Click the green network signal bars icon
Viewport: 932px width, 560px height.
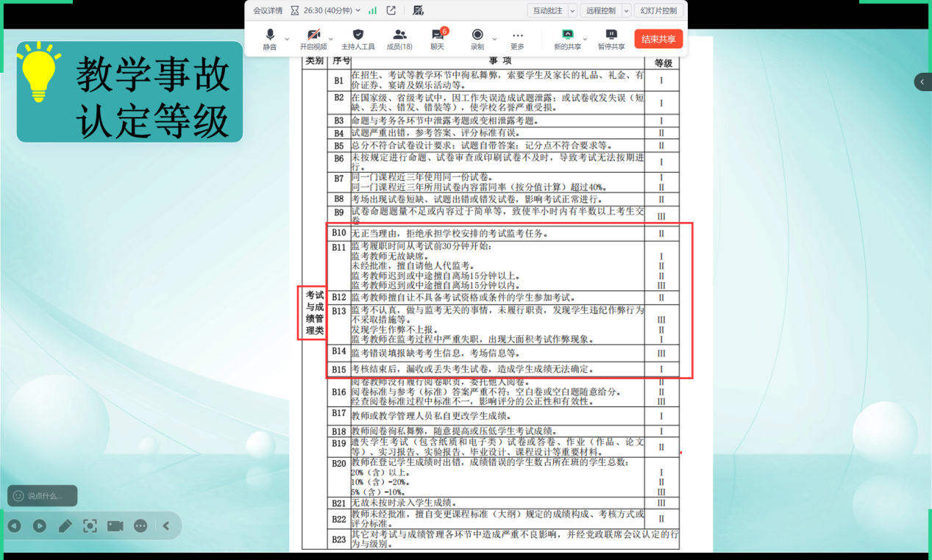tap(373, 10)
